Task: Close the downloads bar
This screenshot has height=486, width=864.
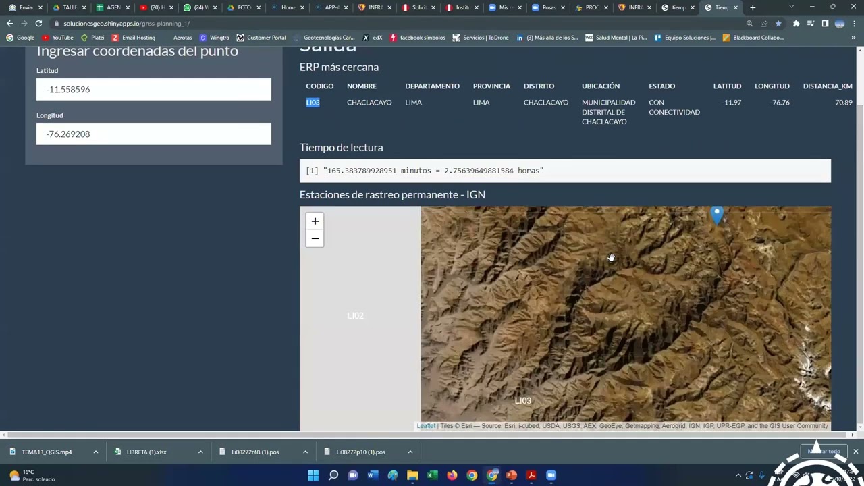Action: point(855,452)
